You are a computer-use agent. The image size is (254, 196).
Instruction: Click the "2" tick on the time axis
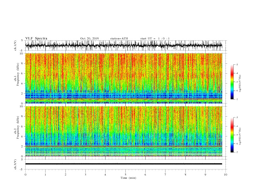[65, 175]
